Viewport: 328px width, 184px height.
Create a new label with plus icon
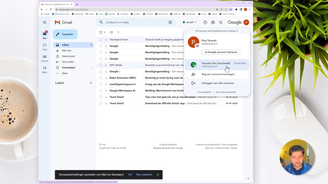[x=91, y=83]
